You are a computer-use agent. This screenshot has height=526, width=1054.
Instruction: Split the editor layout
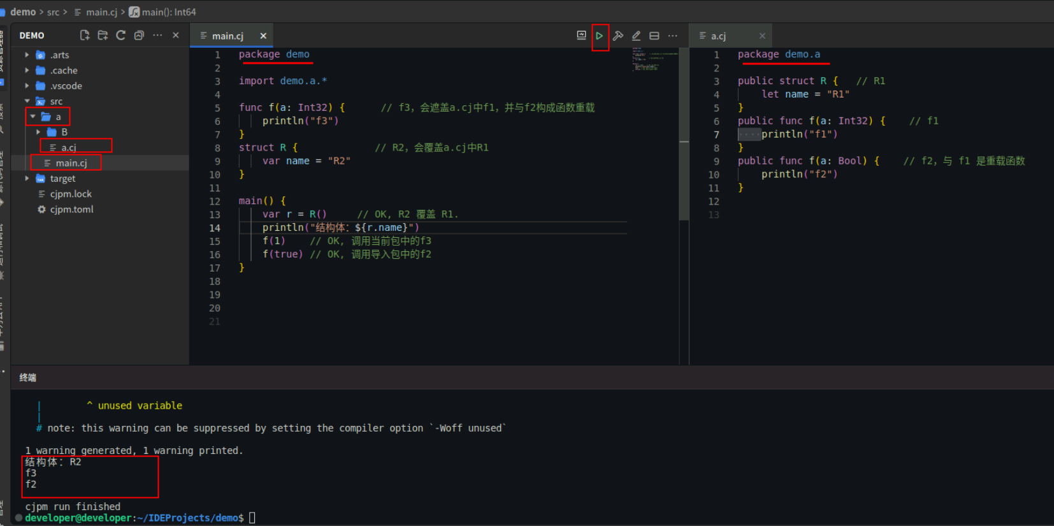click(x=654, y=36)
